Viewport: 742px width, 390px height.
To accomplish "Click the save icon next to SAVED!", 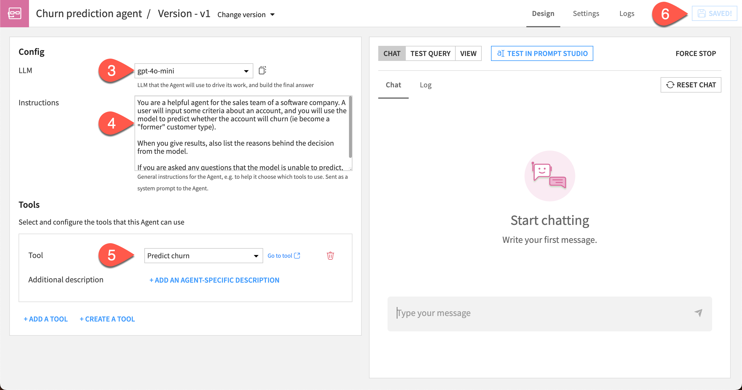I will [702, 13].
